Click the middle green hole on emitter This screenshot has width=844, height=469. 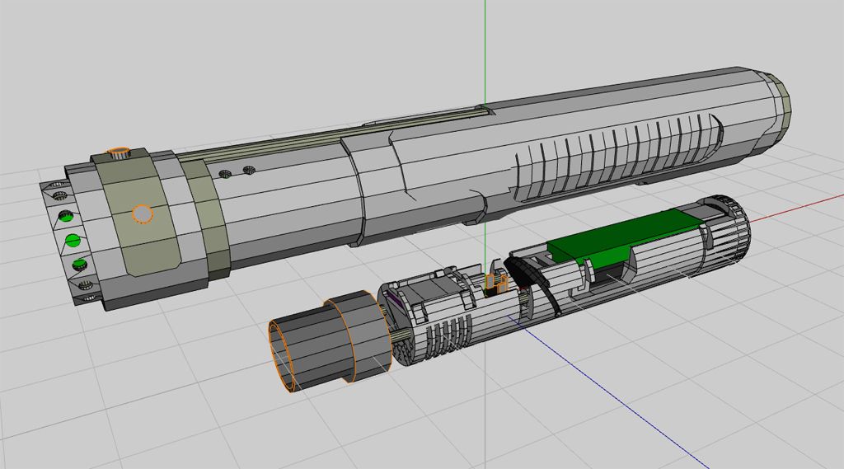(x=73, y=240)
